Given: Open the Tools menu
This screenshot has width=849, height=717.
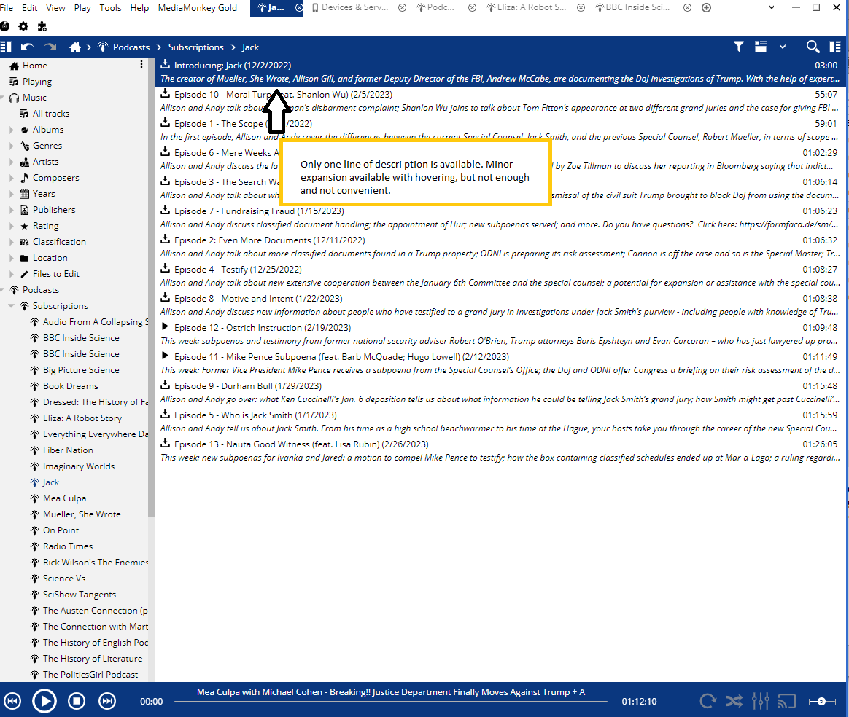Looking at the screenshot, I should point(110,7).
